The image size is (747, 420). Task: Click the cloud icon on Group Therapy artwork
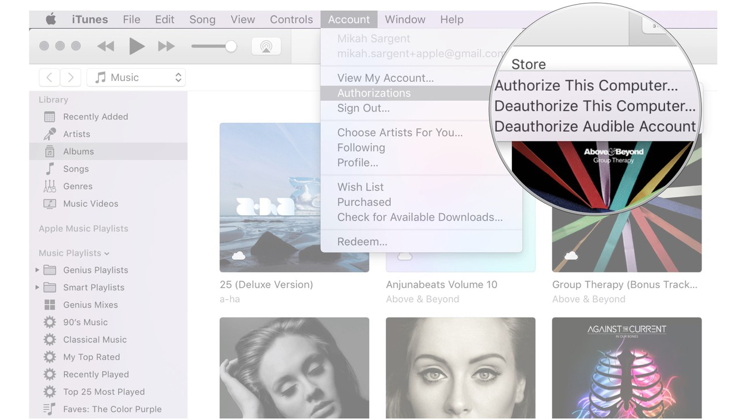point(571,255)
